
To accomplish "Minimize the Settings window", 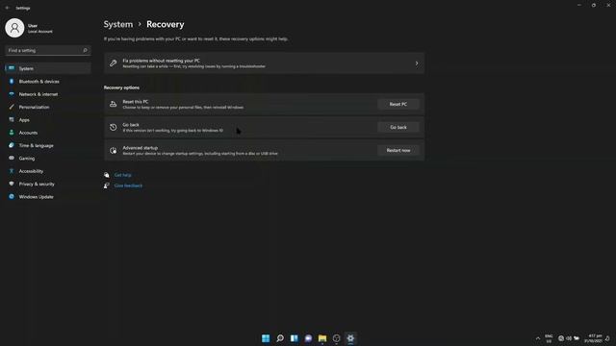I will click(579, 5).
